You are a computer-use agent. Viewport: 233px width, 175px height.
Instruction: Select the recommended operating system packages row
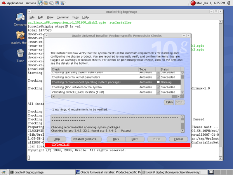[x=116, y=82]
